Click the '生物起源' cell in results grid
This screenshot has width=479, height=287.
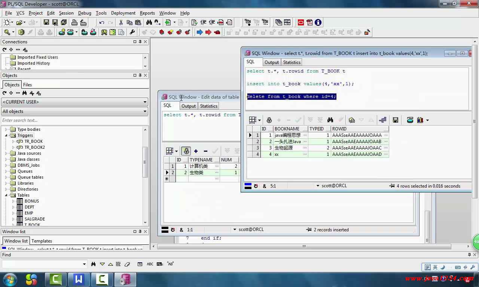[290, 148]
